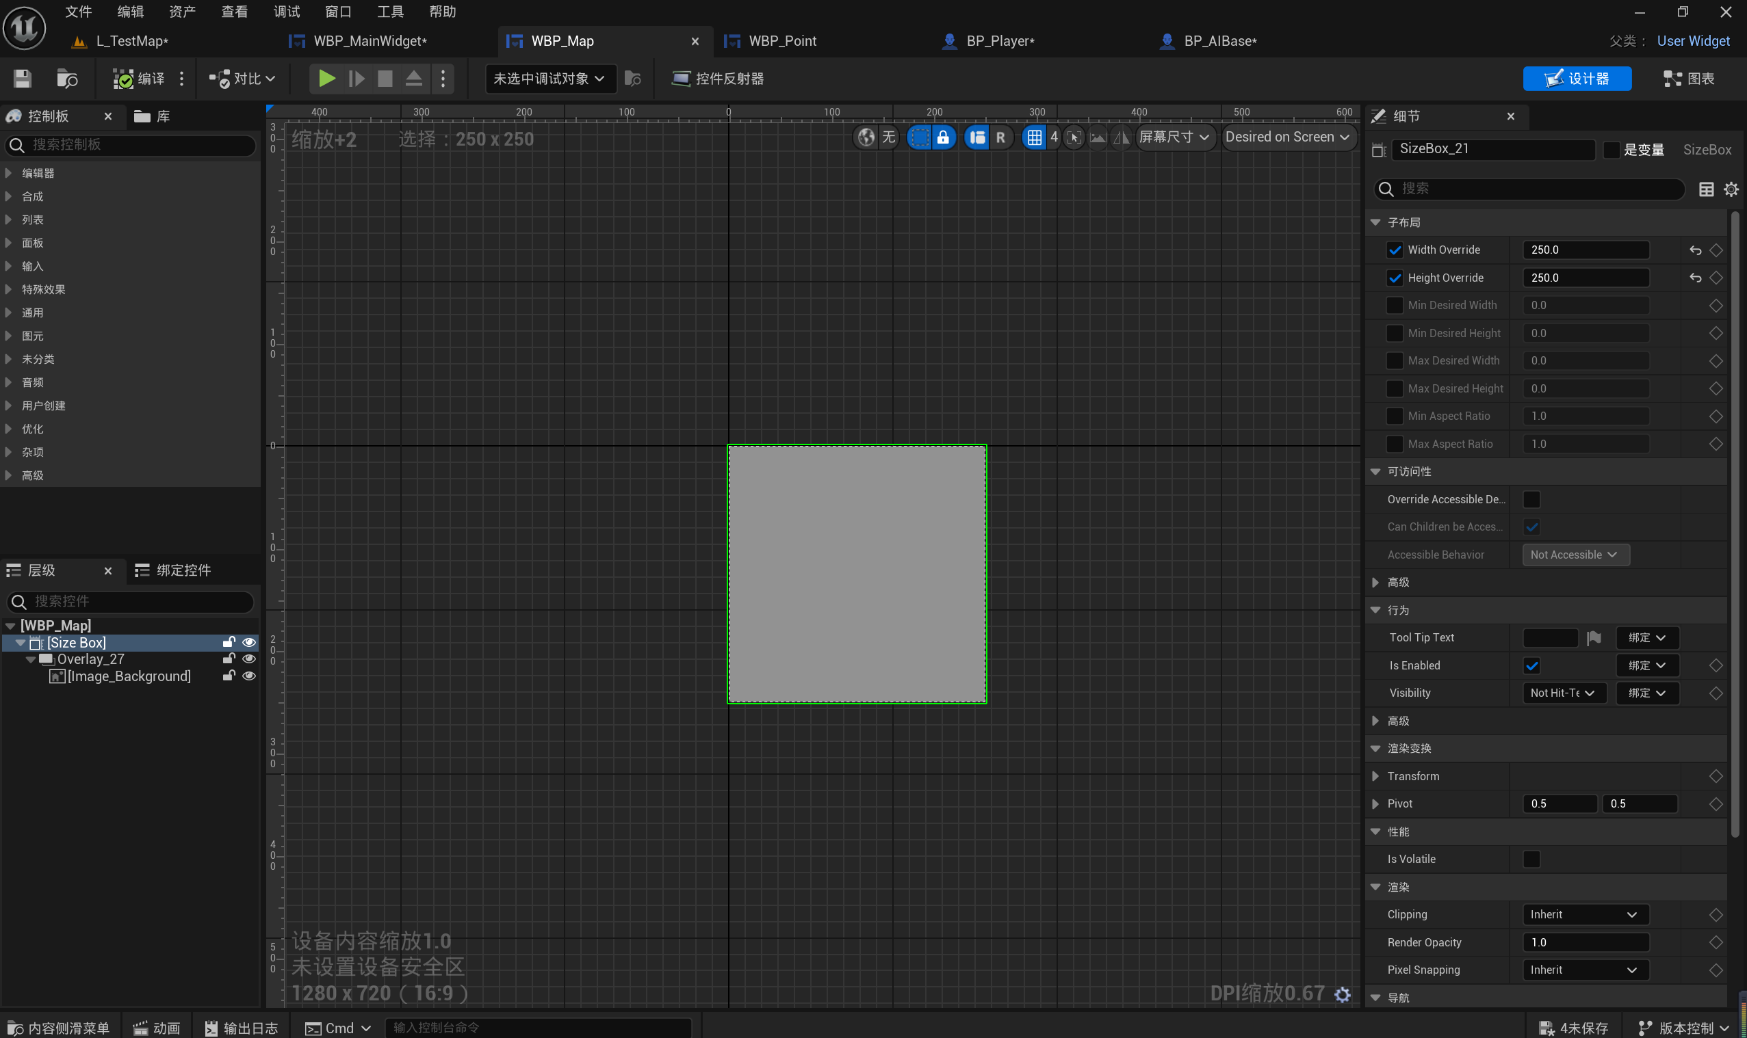Toggle the grid snapping icon in viewport
Image resolution: width=1747 pixels, height=1038 pixels.
coord(1034,137)
